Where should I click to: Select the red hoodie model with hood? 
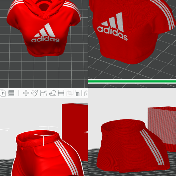(x=44, y=28)
